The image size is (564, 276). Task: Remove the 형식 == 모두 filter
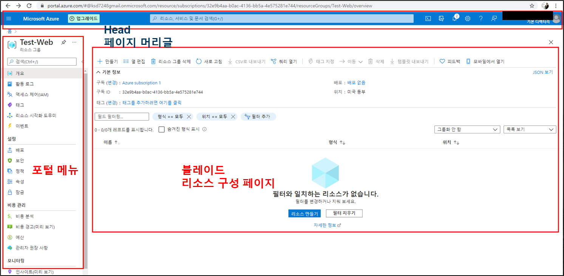point(189,117)
